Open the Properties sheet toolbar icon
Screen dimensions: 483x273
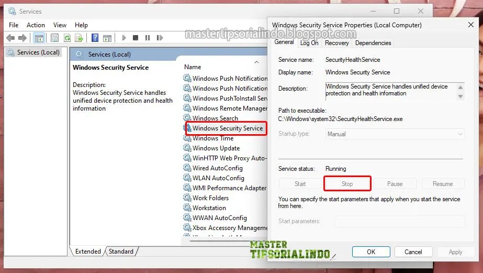click(x=54, y=38)
